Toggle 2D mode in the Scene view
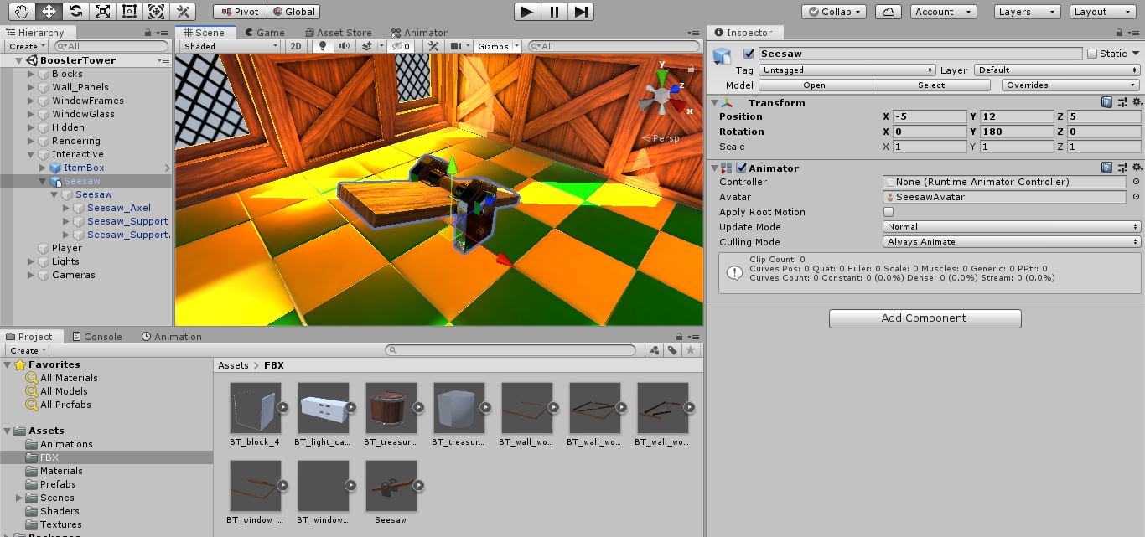Screen dimensions: 1145x537 [x=295, y=46]
